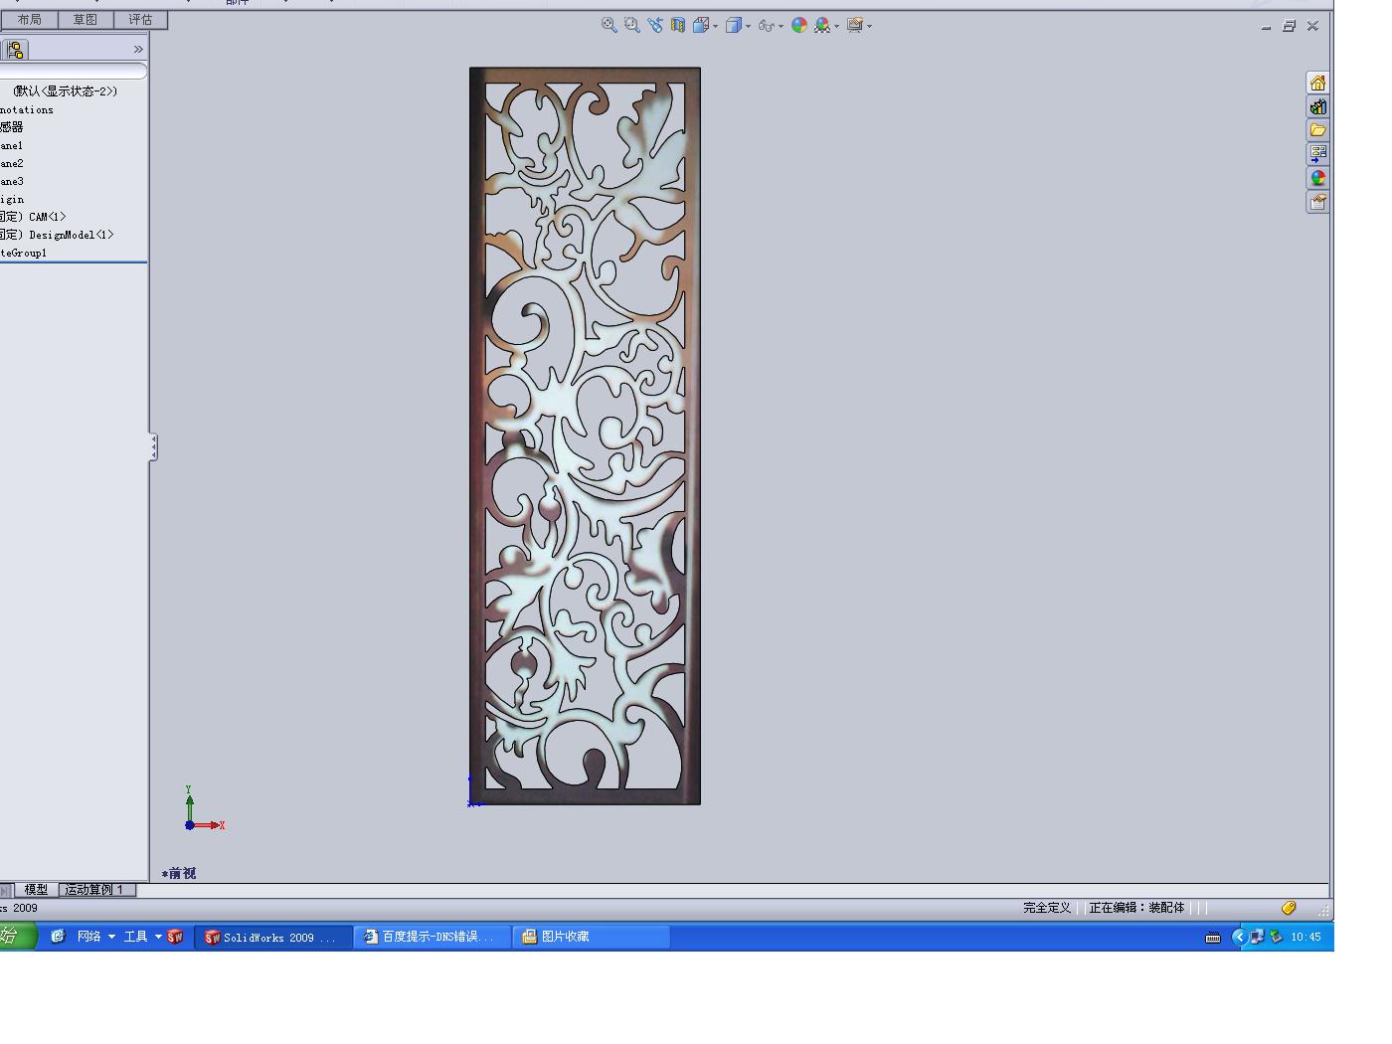Open the View Orientation cube
The width and height of the screenshot is (1392, 1044).
701,25
